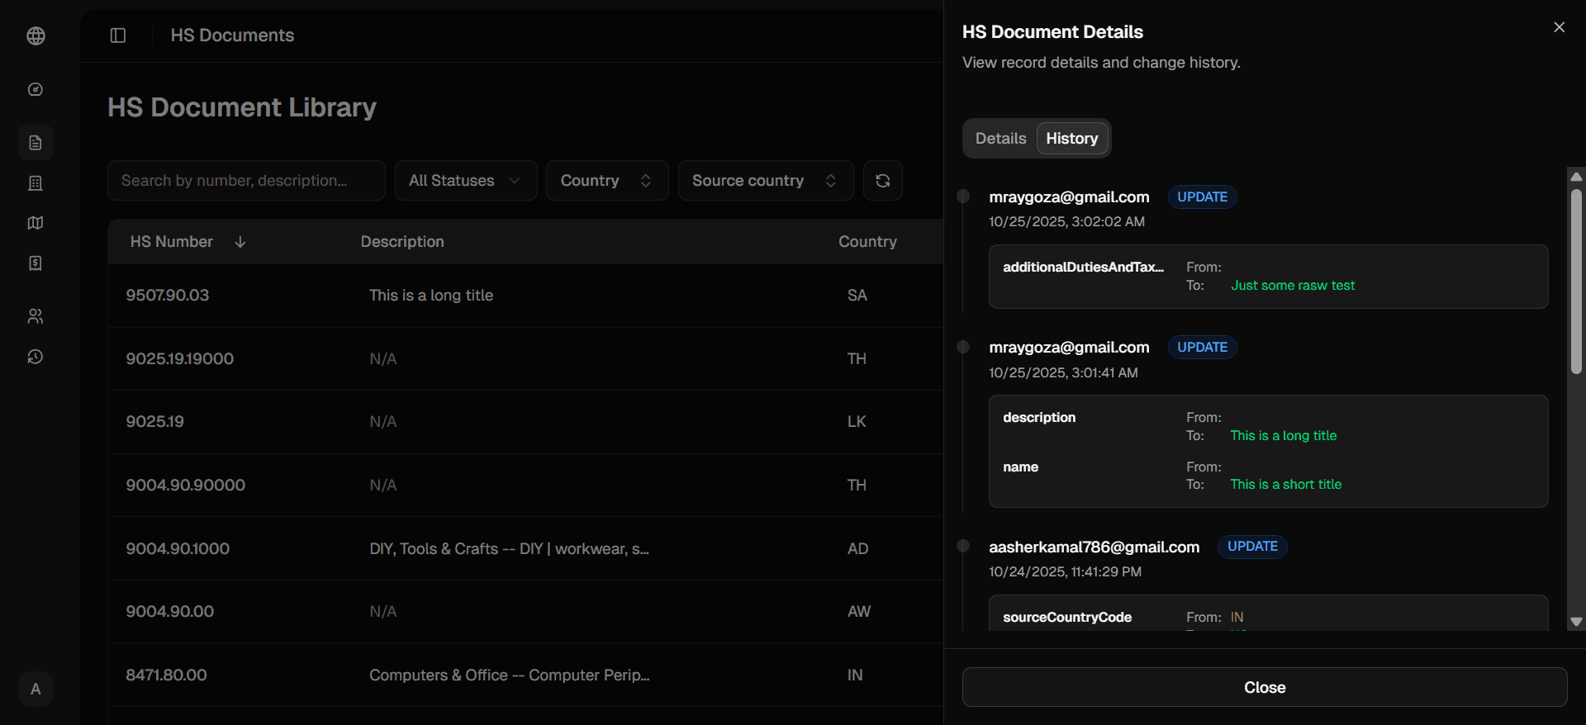Open the All Statuses dropdown
The height and width of the screenshot is (725, 1586).
click(x=465, y=181)
